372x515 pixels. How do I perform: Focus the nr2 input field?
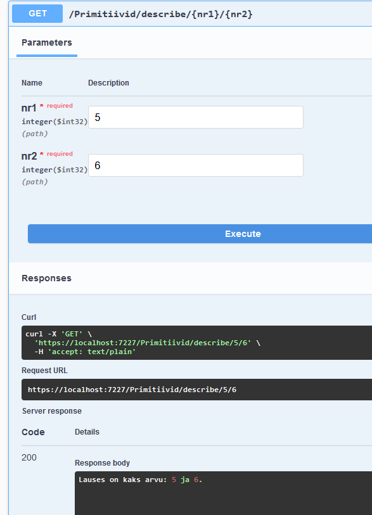click(x=196, y=165)
